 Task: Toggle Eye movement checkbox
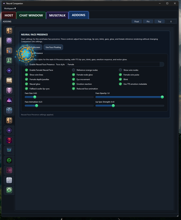(73, 79)
